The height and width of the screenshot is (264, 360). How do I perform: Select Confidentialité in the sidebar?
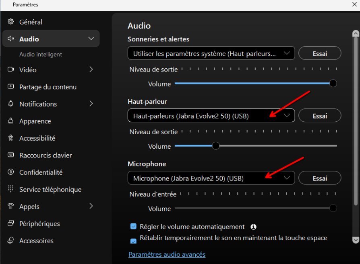(51, 172)
